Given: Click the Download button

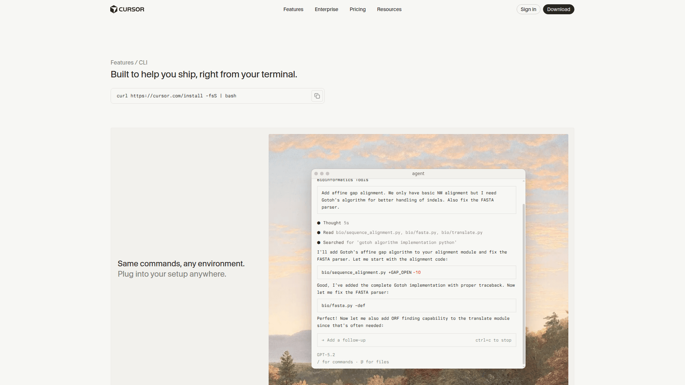Looking at the screenshot, I should (x=558, y=9).
